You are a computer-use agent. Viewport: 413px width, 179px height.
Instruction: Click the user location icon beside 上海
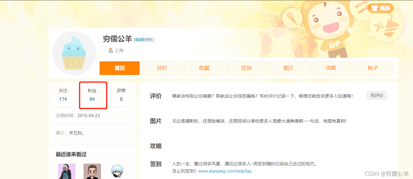(111, 50)
